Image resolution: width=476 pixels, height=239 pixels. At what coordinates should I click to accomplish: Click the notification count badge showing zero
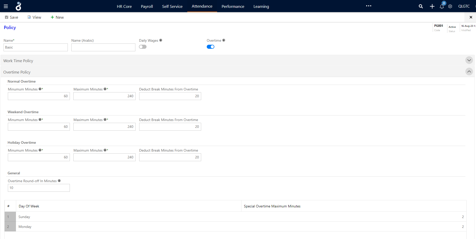click(444, 3)
